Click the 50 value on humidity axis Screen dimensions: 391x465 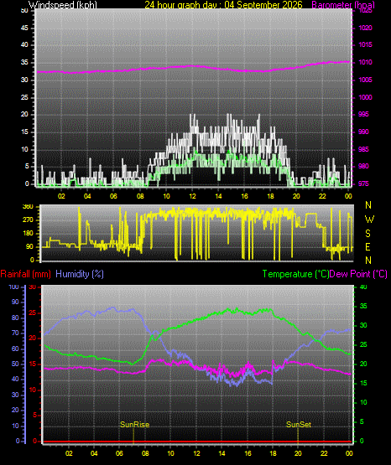pyautogui.click(x=15, y=364)
